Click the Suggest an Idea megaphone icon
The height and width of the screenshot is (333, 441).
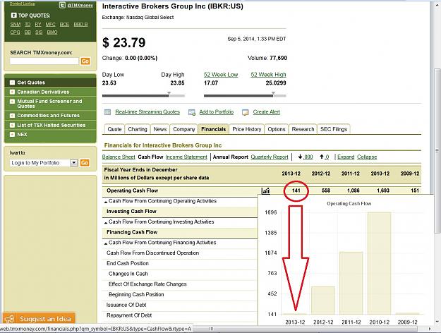[x=10, y=319]
